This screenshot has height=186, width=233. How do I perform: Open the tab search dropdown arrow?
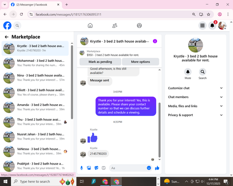click(x=5, y=5)
